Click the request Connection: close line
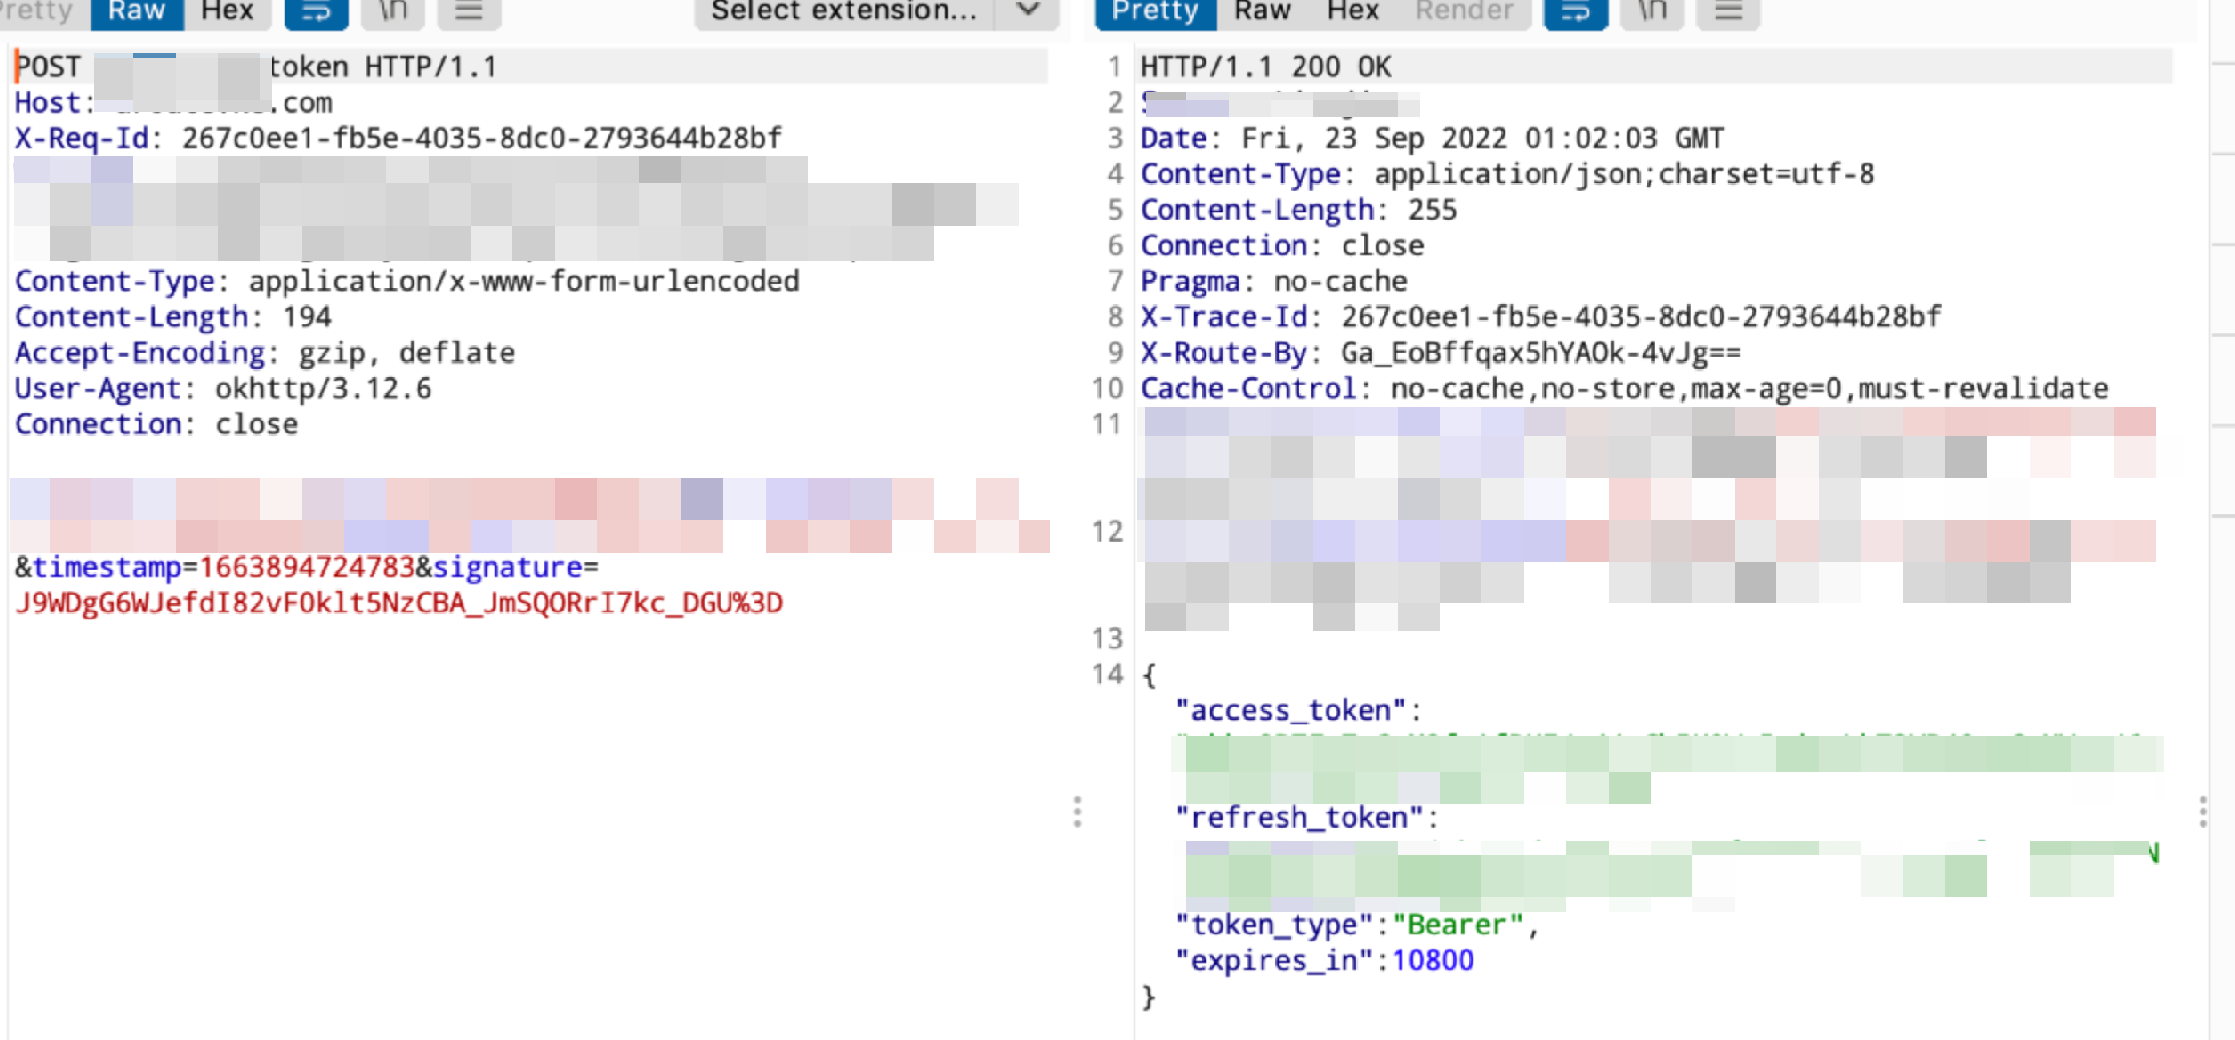The height and width of the screenshot is (1040, 2235). click(156, 423)
